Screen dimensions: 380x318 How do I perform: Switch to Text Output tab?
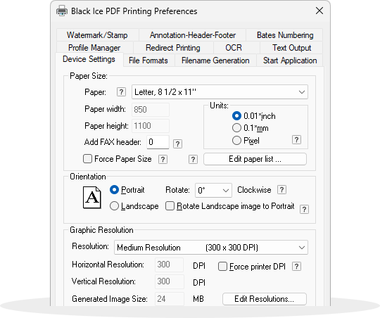point(291,48)
